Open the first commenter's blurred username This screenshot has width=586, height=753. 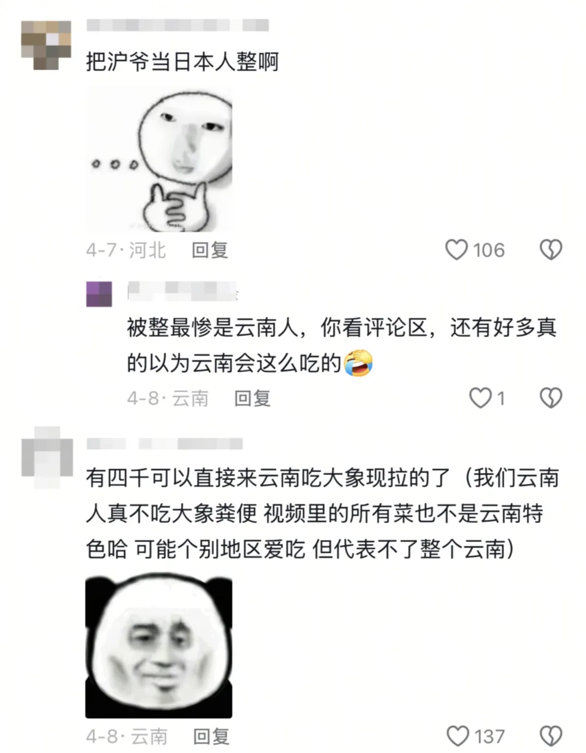178,25
